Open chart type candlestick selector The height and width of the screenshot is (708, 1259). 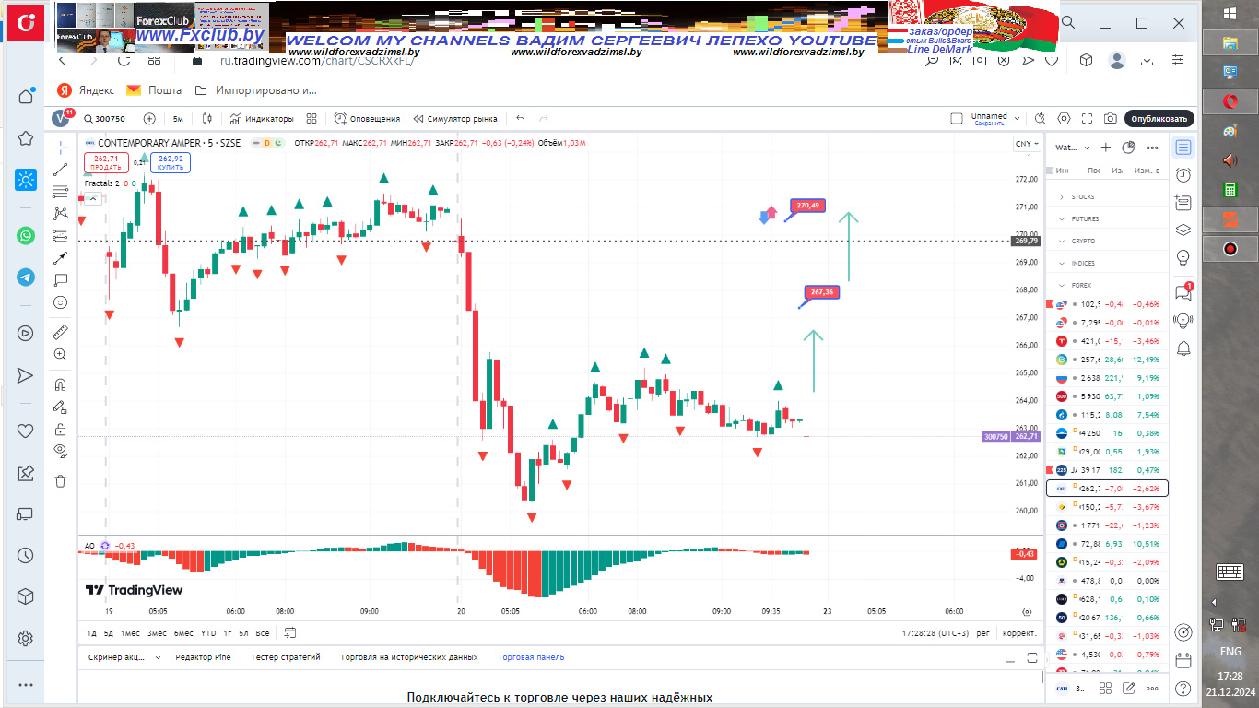207,119
